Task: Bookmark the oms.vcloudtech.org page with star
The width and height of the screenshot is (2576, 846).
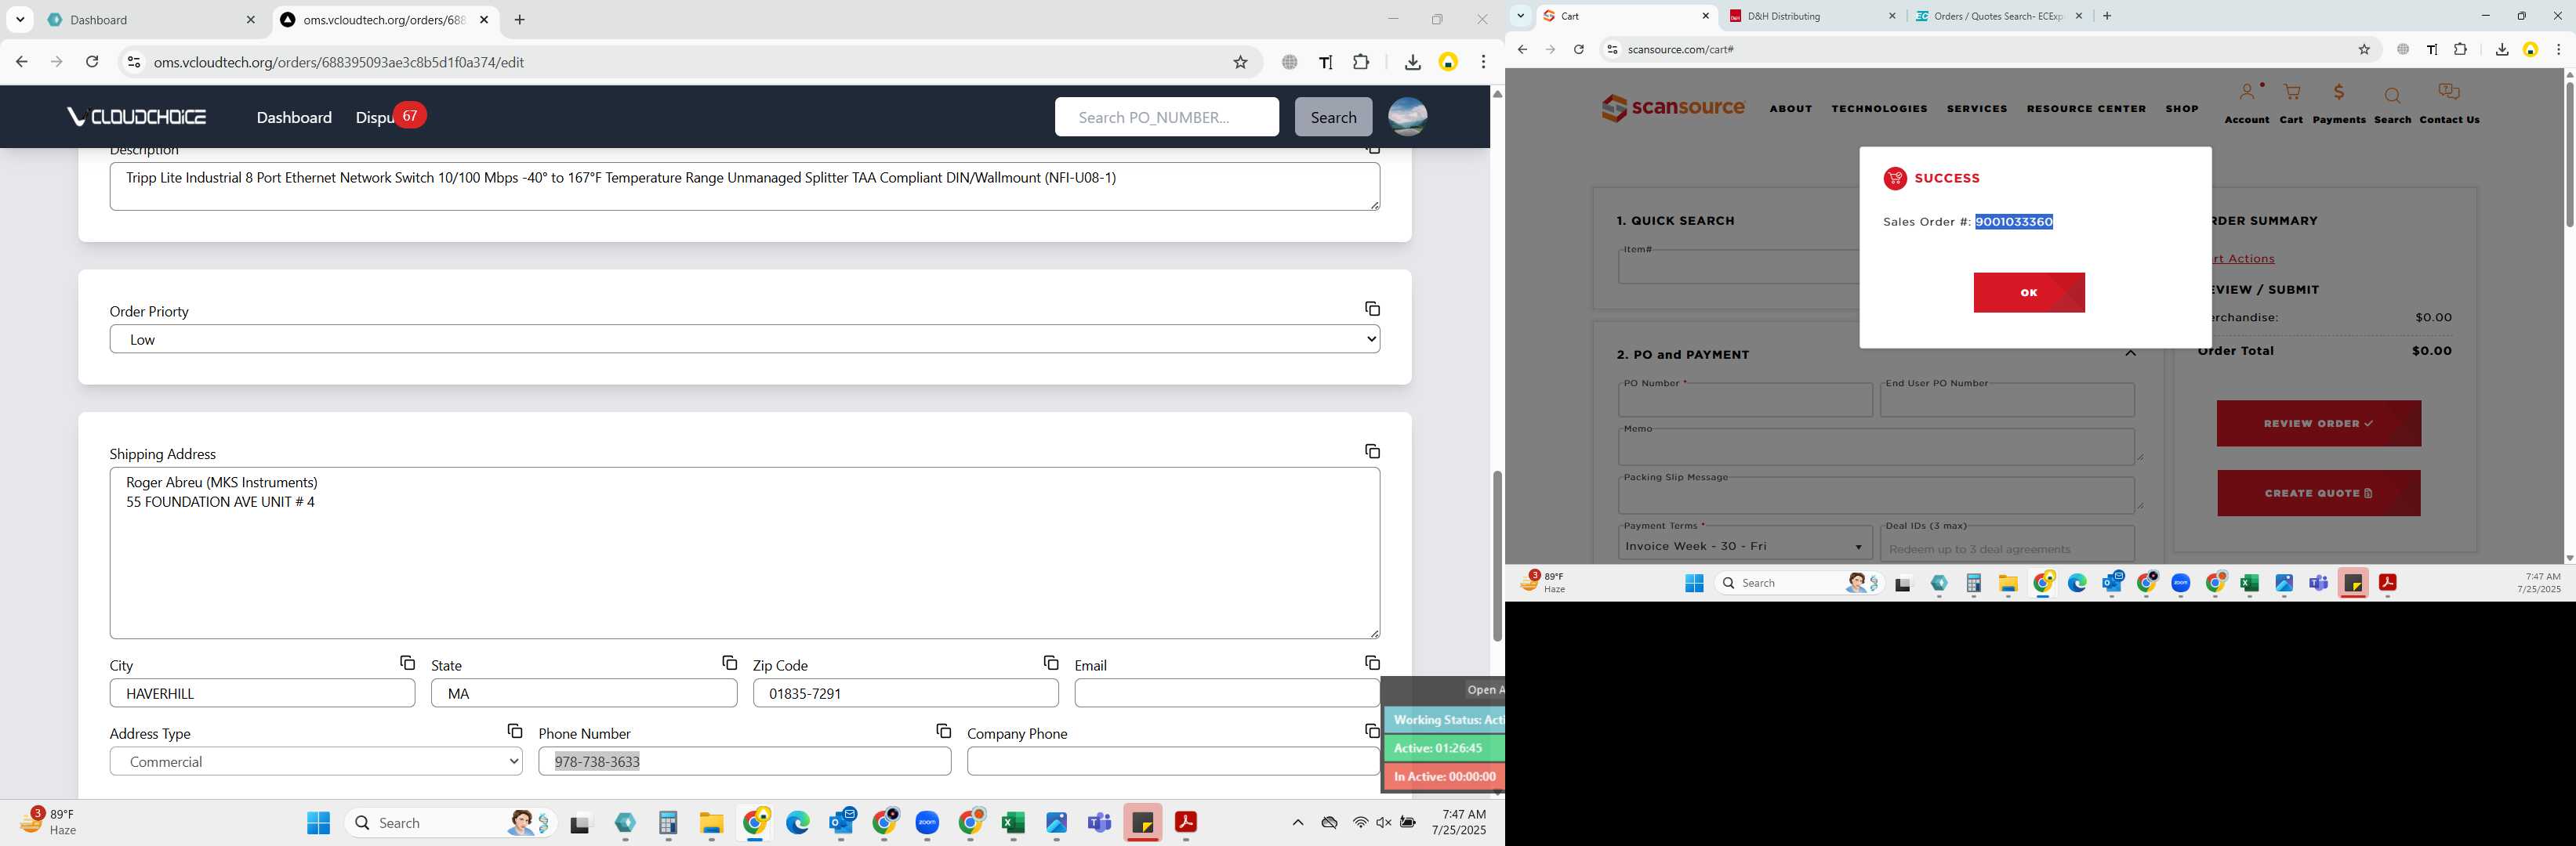Action: pyautogui.click(x=1240, y=62)
